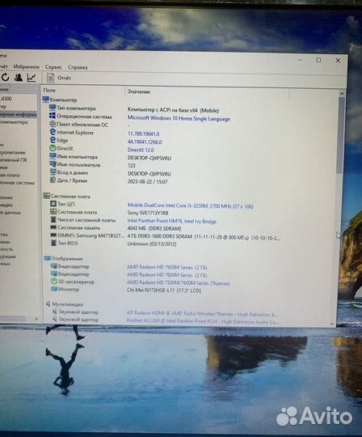Click the Edge row icon
This screenshot has height=437, width=362.
click(53, 140)
